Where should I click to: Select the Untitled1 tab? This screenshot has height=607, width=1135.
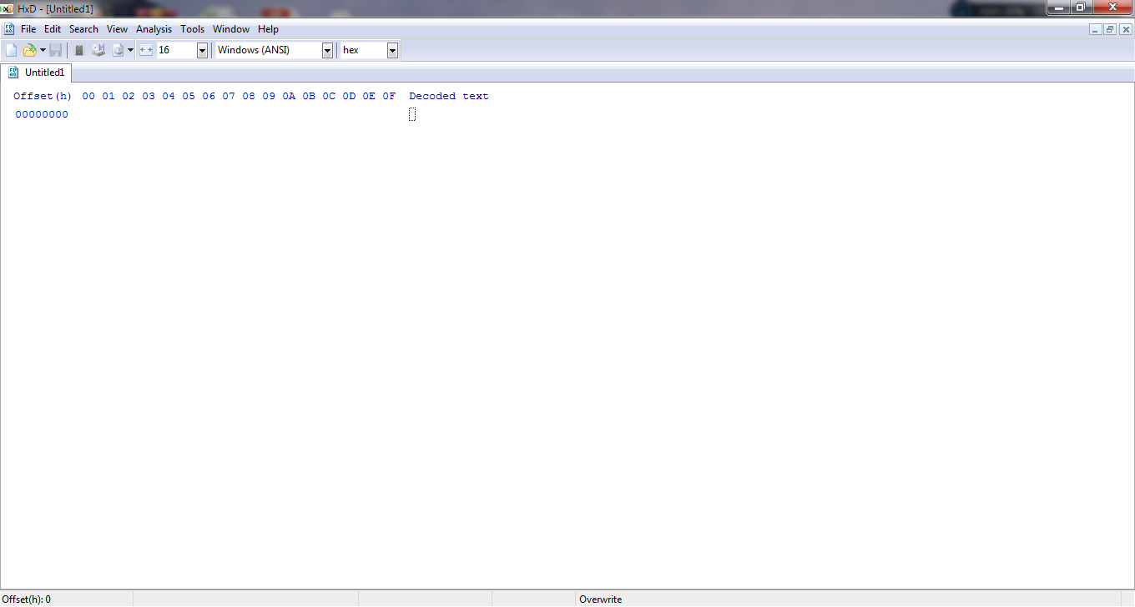click(37, 73)
